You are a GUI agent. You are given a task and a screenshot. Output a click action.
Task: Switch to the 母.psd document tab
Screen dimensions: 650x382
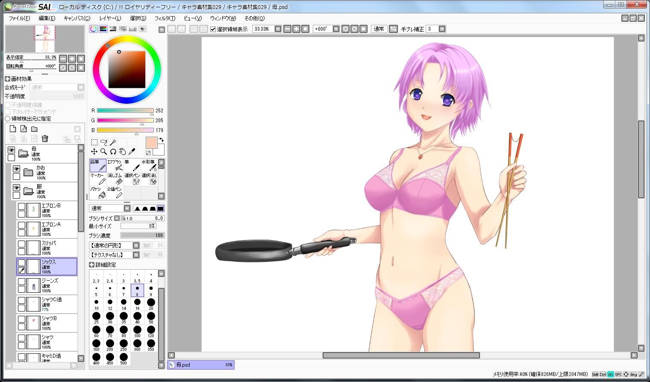pos(201,365)
